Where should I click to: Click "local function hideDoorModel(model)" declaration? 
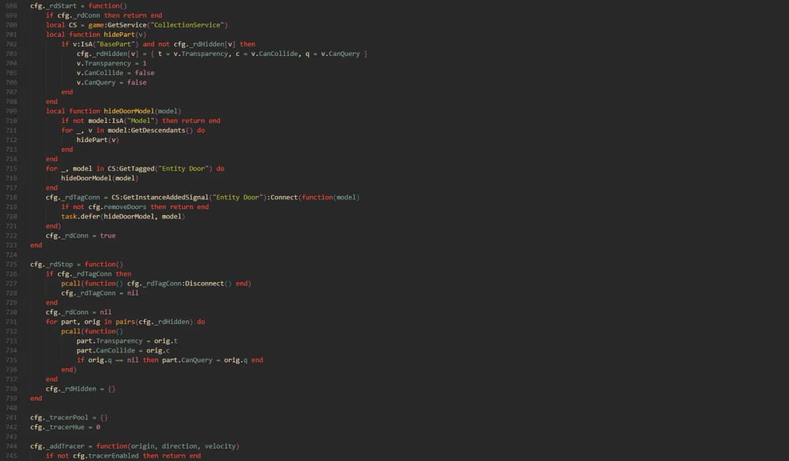[113, 111]
